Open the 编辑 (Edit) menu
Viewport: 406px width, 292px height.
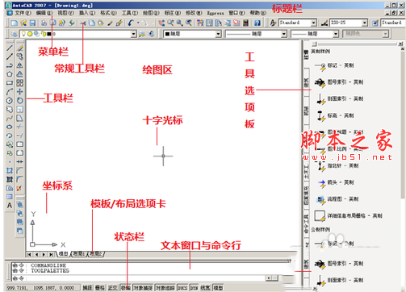click(44, 13)
